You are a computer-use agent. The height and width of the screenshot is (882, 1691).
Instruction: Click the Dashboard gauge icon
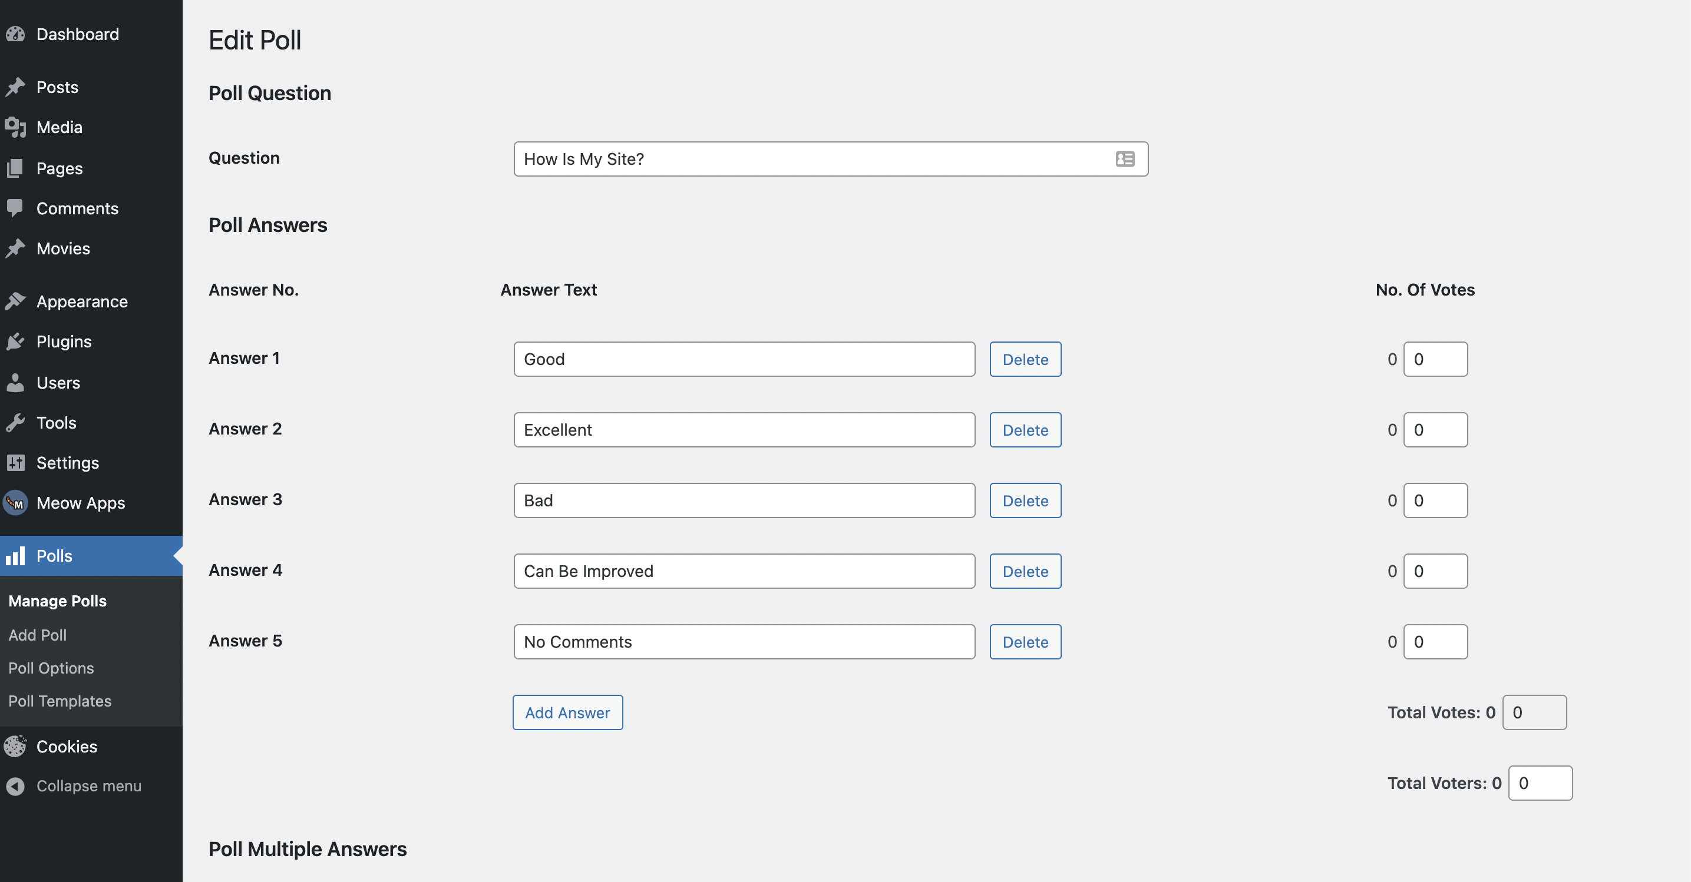point(15,34)
